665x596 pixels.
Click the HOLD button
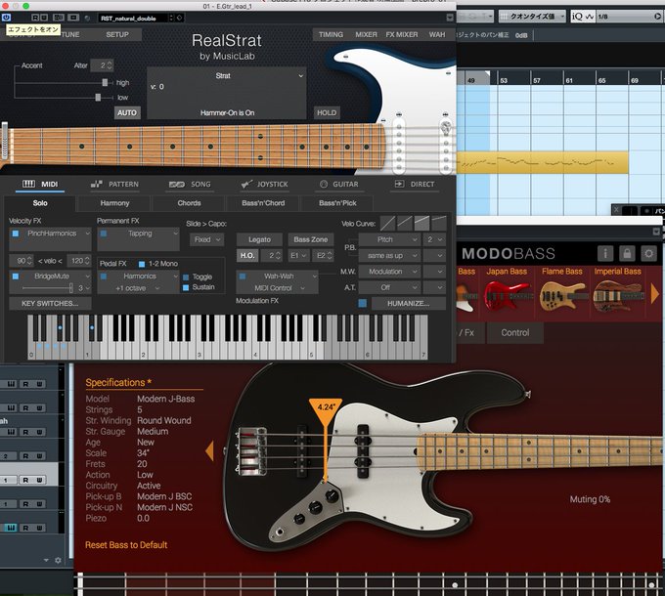(327, 113)
